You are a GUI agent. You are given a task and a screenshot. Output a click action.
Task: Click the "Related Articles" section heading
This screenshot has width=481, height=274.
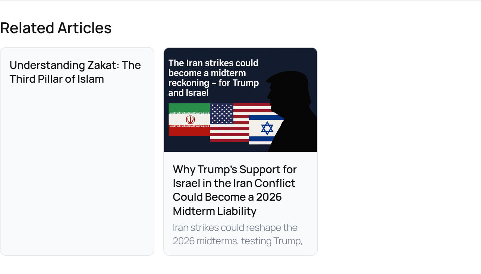click(56, 28)
